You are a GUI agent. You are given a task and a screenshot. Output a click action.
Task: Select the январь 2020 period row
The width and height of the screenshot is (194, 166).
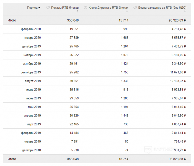coord(32,38)
